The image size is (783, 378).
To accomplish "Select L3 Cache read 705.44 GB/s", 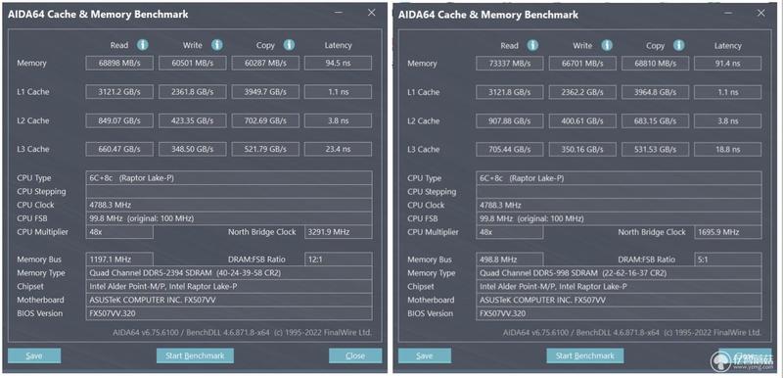I will (x=509, y=149).
